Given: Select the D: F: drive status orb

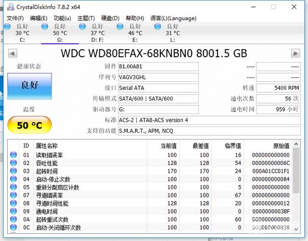Looking at the screenshot, I should [x=82, y=26].
